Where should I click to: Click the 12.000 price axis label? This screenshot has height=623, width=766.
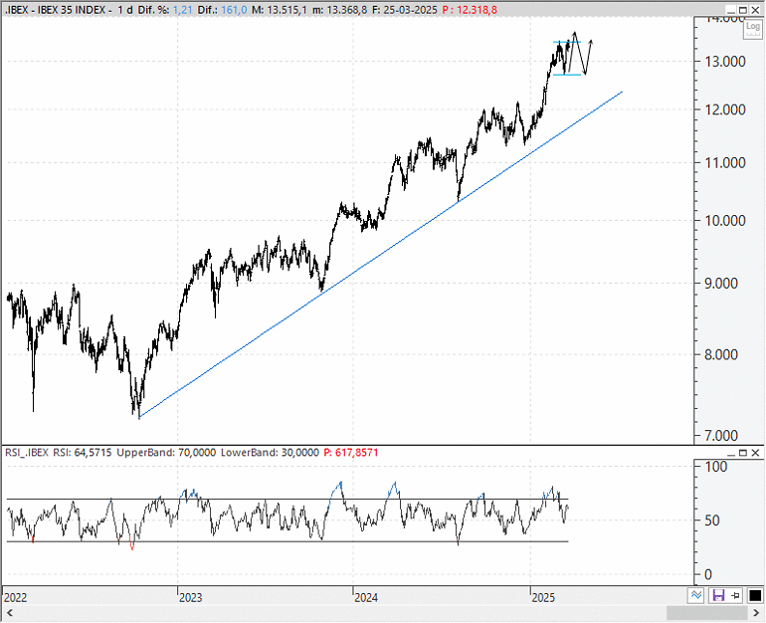tap(725, 109)
